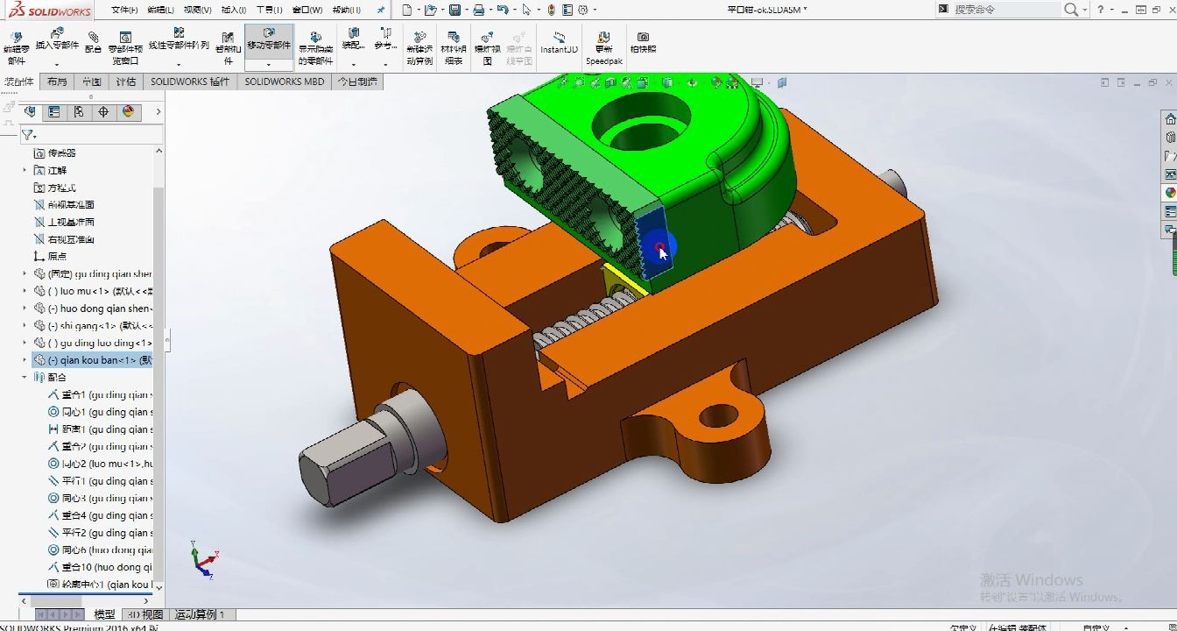The image size is (1177, 631).
Task: Open the 插入 (Insert) menu
Action: [232, 10]
